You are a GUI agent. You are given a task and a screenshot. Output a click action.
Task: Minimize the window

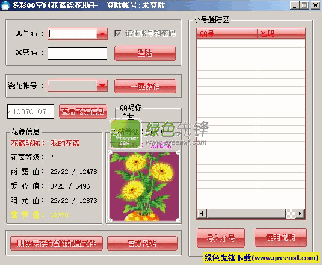pos(294,5)
